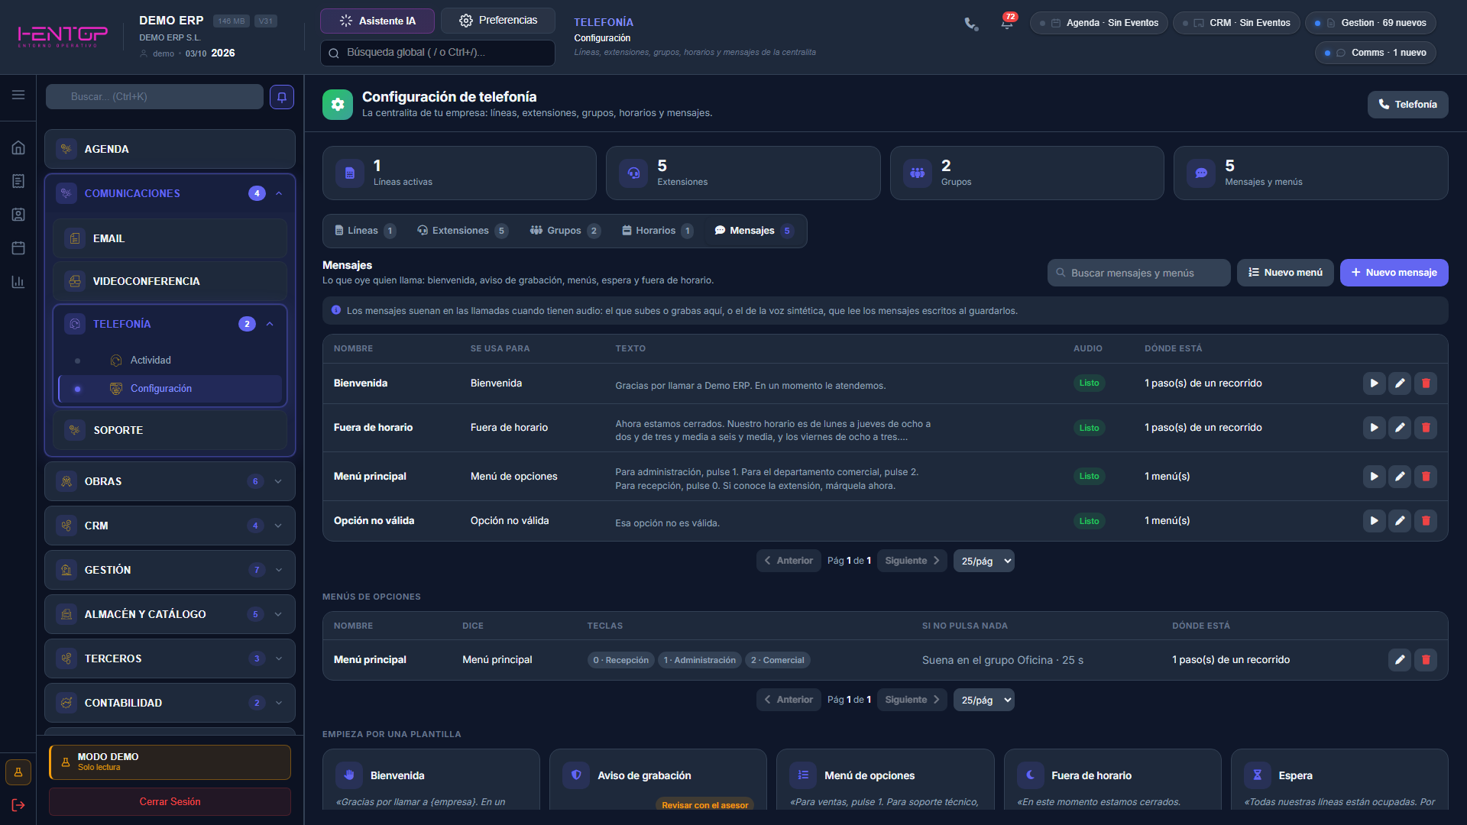The width and height of the screenshot is (1467, 825).
Task: Open the 25/pág dropdown under Menús de opciones
Action: tap(984, 700)
